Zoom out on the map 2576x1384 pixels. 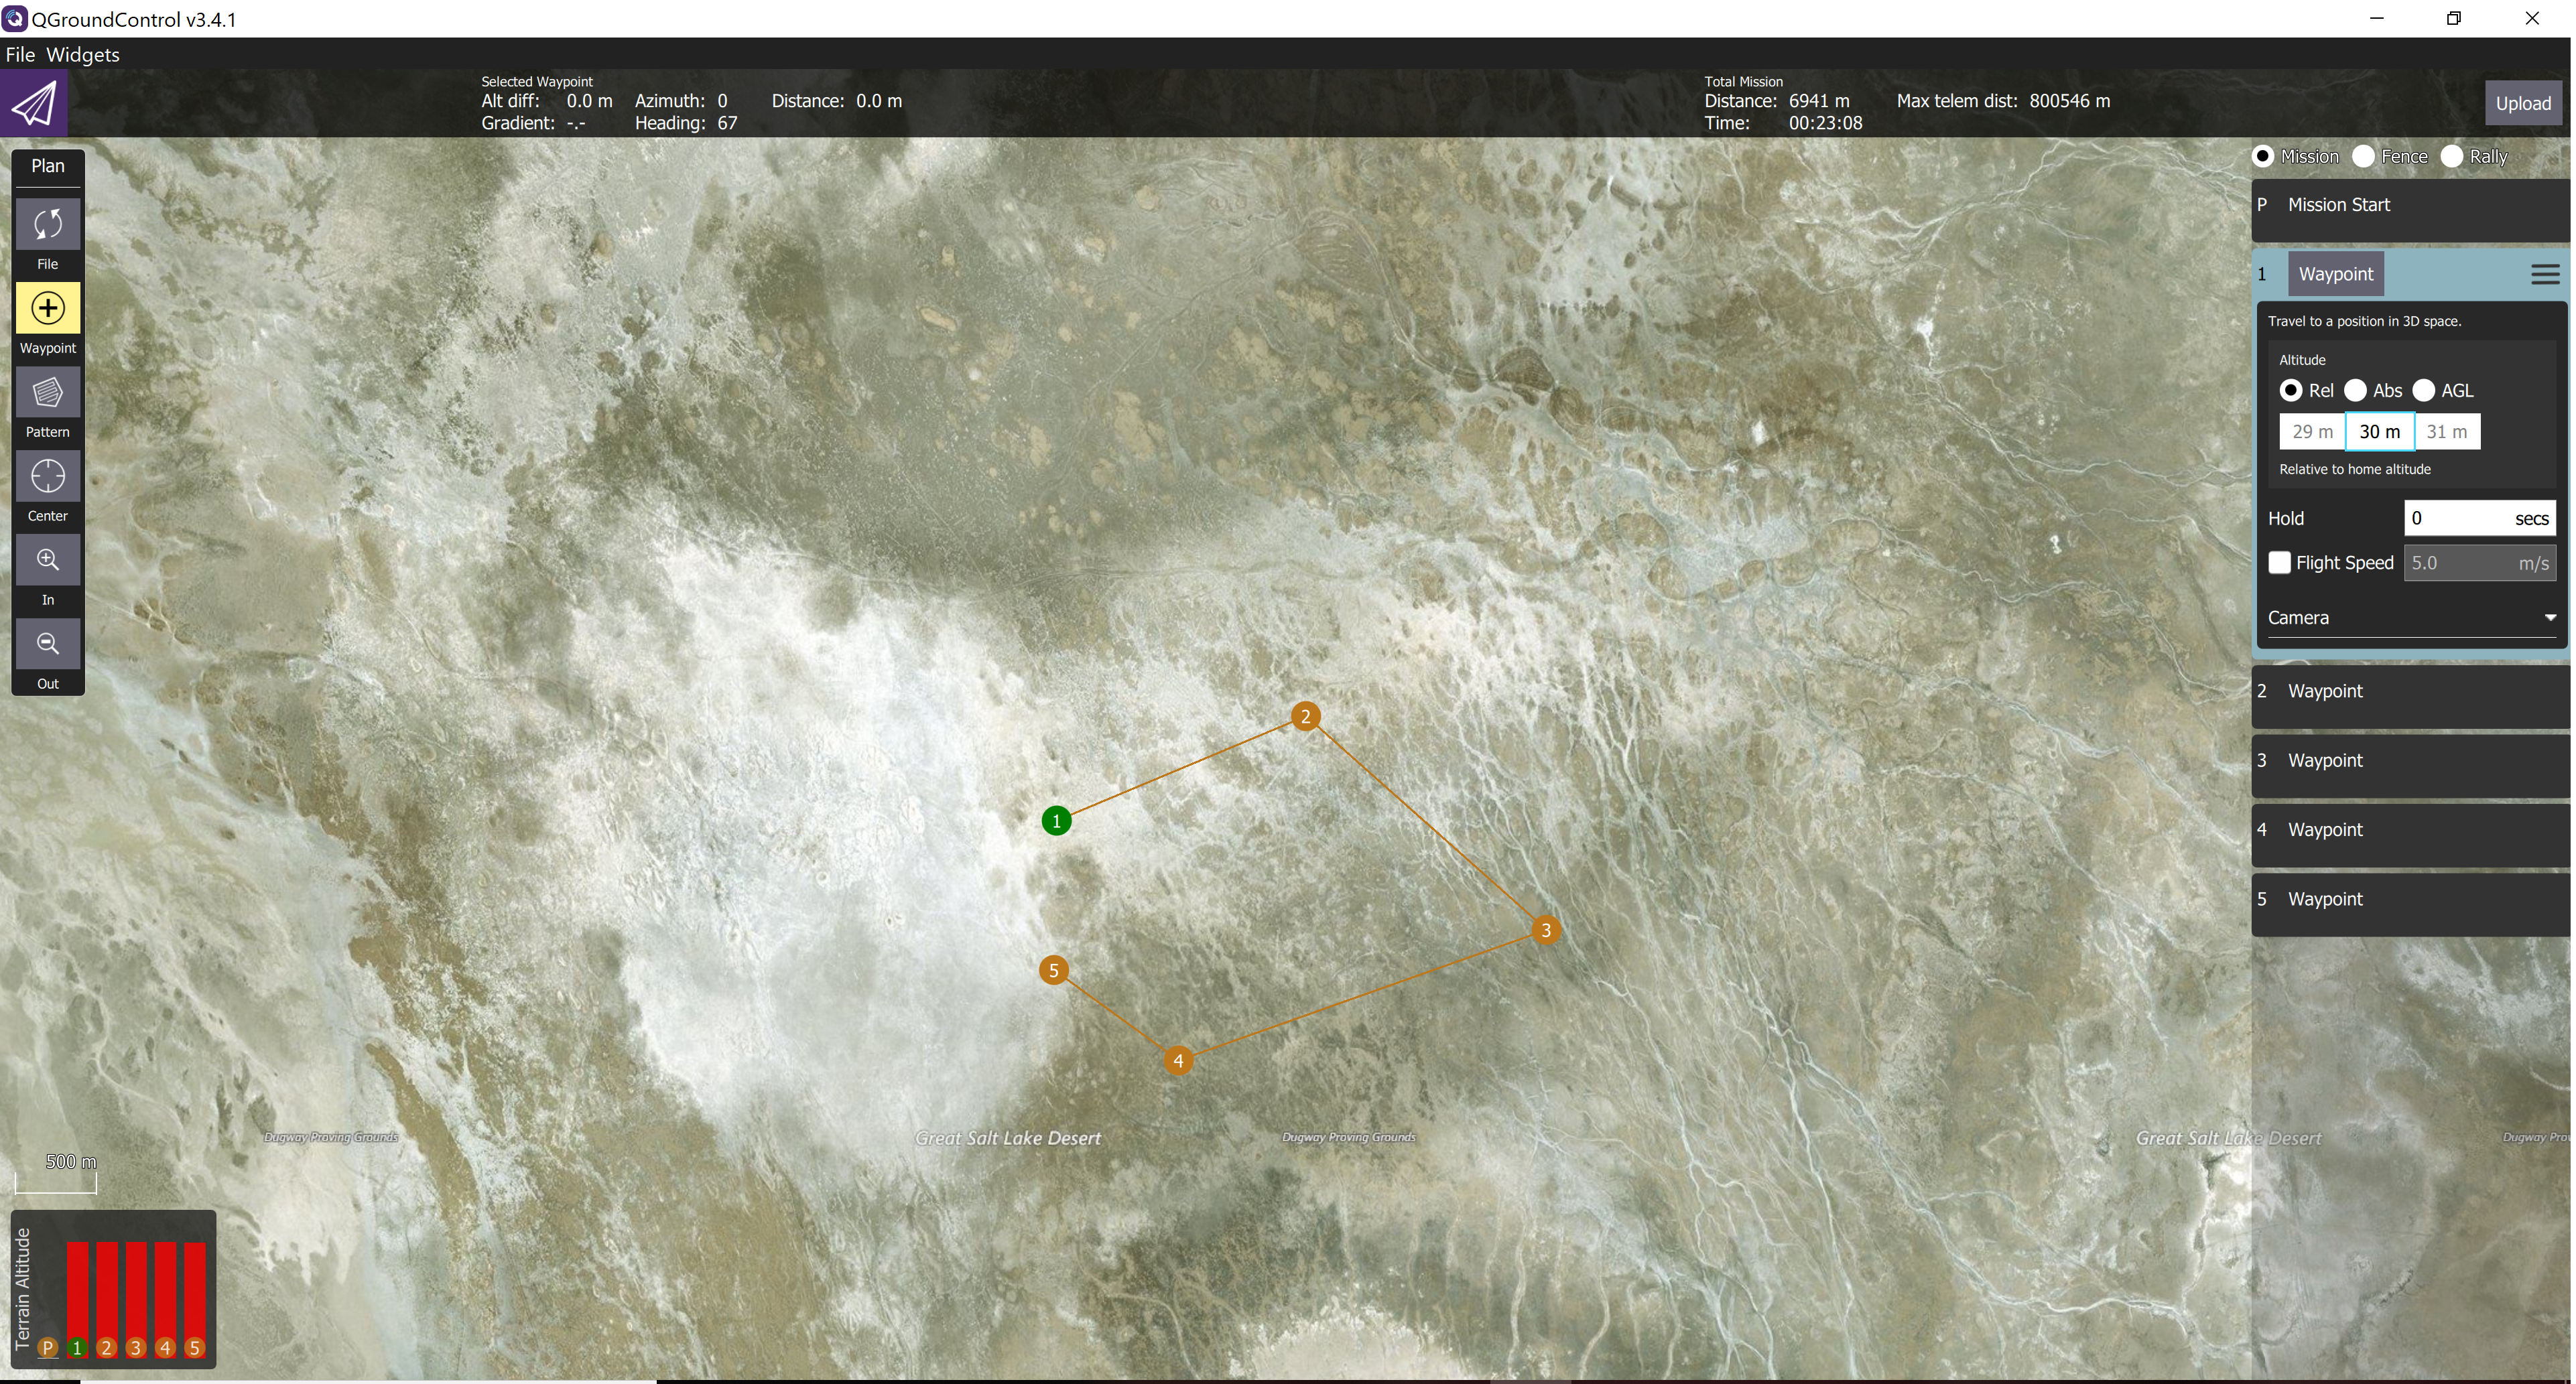(x=47, y=644)
